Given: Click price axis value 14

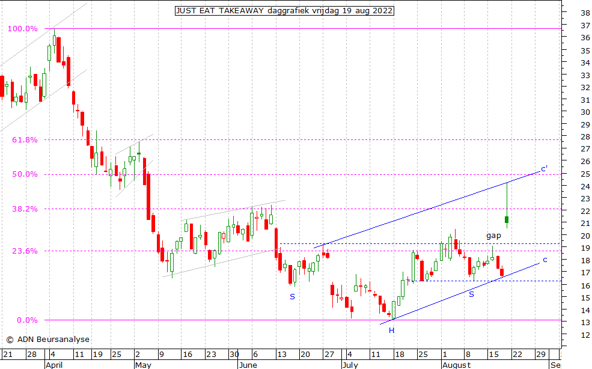Looking at the screenshot, I should coord(585,311).
